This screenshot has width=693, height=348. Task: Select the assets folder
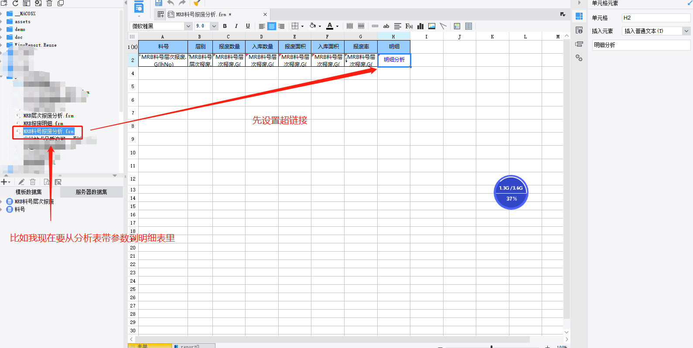pyautogui.click(x=22, y=21)
